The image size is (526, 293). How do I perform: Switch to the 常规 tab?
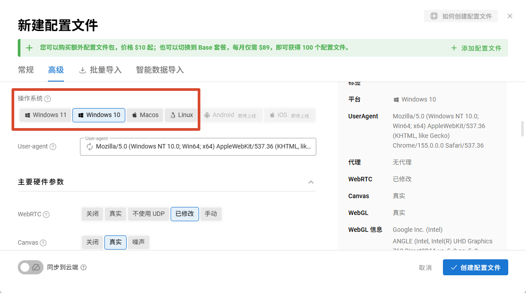click(26, 70)
